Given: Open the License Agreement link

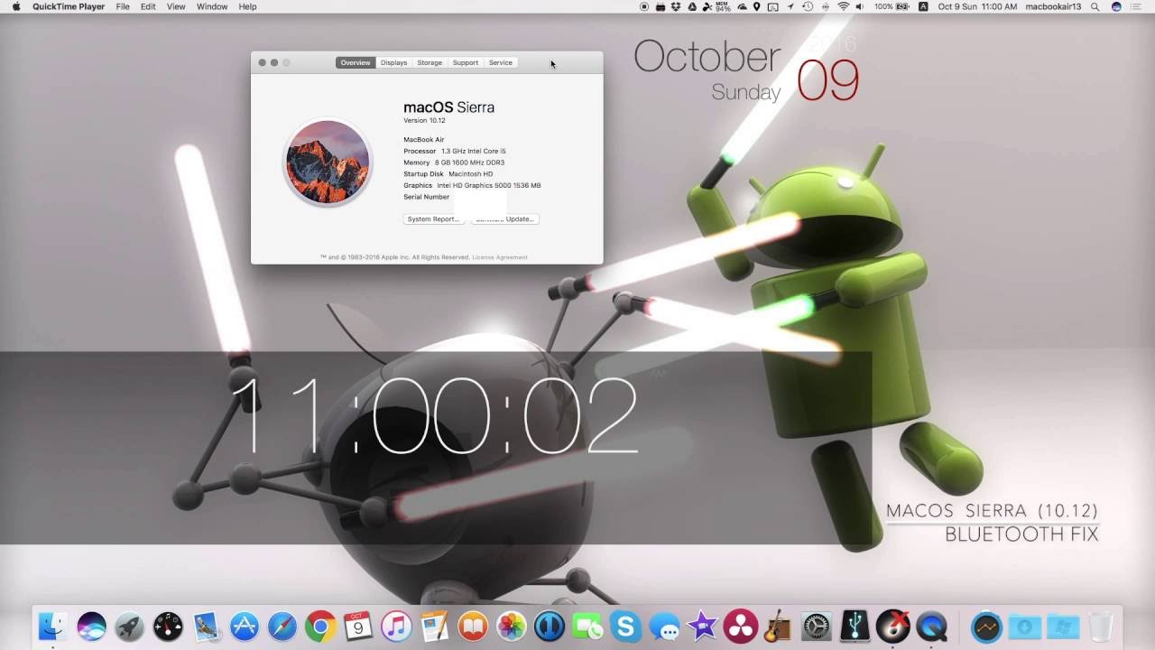Looking at the screenshot, I should click(500, 257).
